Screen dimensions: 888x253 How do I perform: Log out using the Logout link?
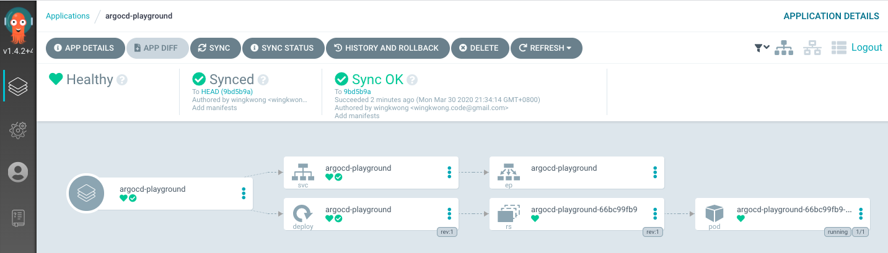click(x=866, y=48)
